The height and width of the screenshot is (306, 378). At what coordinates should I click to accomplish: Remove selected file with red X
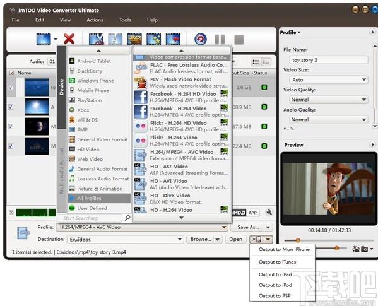[69, 39]
